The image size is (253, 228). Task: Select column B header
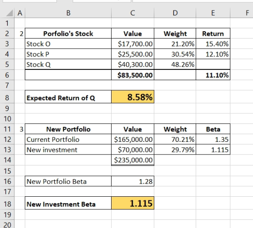pyautogui.click(x=68, y=13)
